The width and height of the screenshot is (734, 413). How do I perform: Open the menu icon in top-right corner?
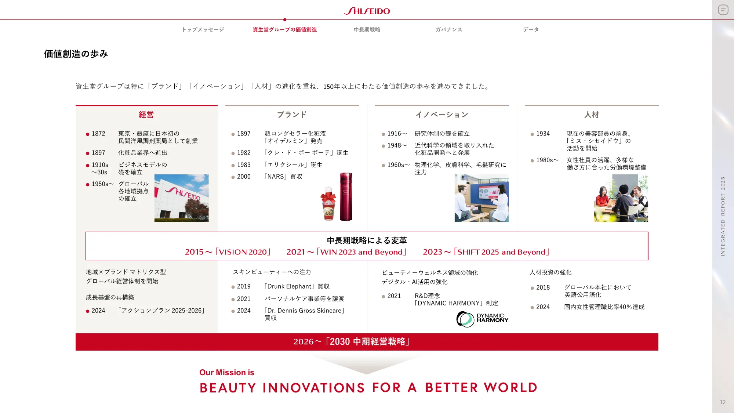(x=723, y=10)
